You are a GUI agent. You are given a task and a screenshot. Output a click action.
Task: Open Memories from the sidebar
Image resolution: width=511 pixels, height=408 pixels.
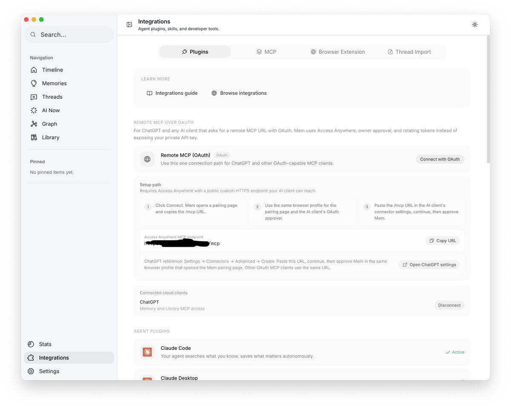(69, 83)
